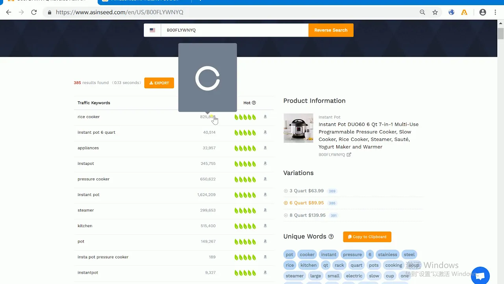Open the Chrome profile avatar icon
The image size is (504, 284).
483,12
